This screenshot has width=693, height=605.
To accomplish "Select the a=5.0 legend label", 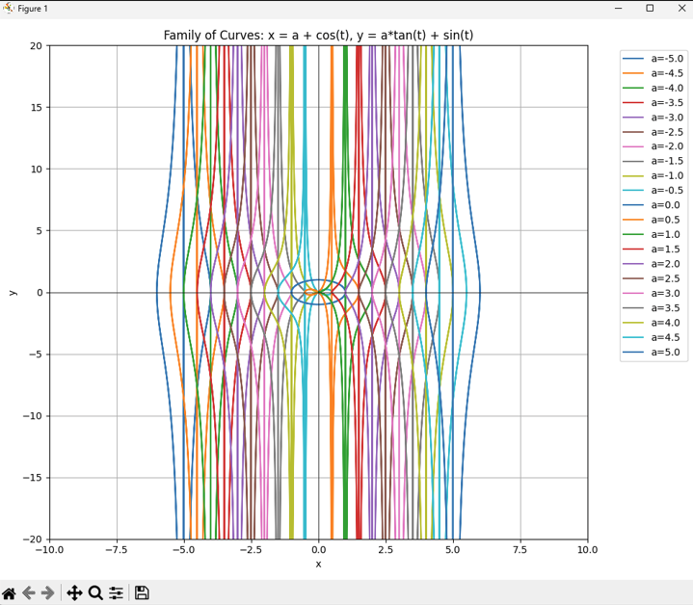I will 666,353.
